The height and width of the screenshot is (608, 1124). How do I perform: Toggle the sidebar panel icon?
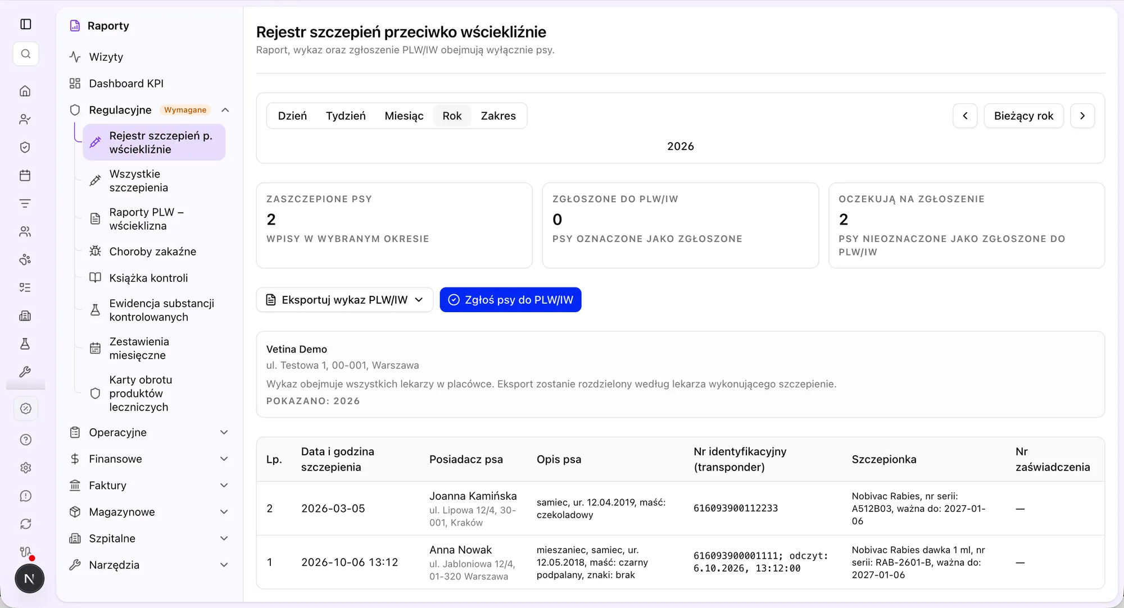coord(26,24)
